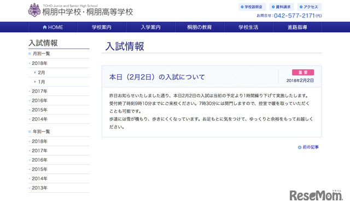
Task: Open 入学案内 navigation menu
Action: [151, 27]
